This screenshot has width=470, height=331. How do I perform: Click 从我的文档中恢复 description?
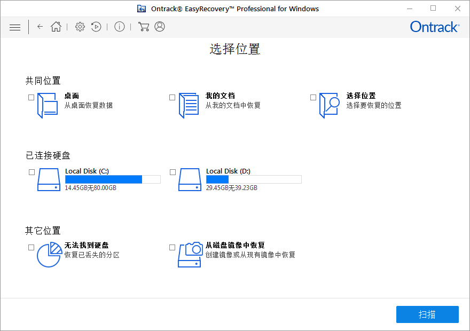tap(233, 106)
